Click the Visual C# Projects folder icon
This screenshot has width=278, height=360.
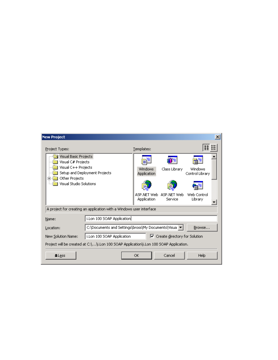55,162
